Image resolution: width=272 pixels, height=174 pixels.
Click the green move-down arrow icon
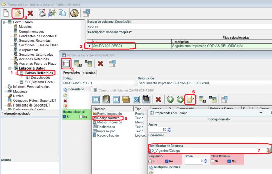pyautogui.click(x=180, y=100)
